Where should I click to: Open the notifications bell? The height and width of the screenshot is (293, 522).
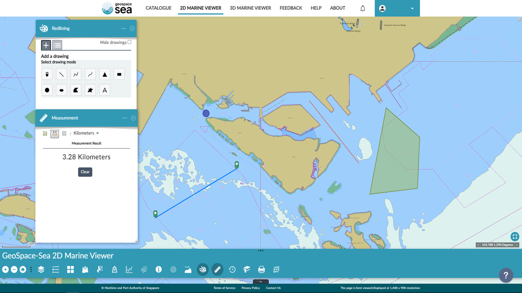363,8
